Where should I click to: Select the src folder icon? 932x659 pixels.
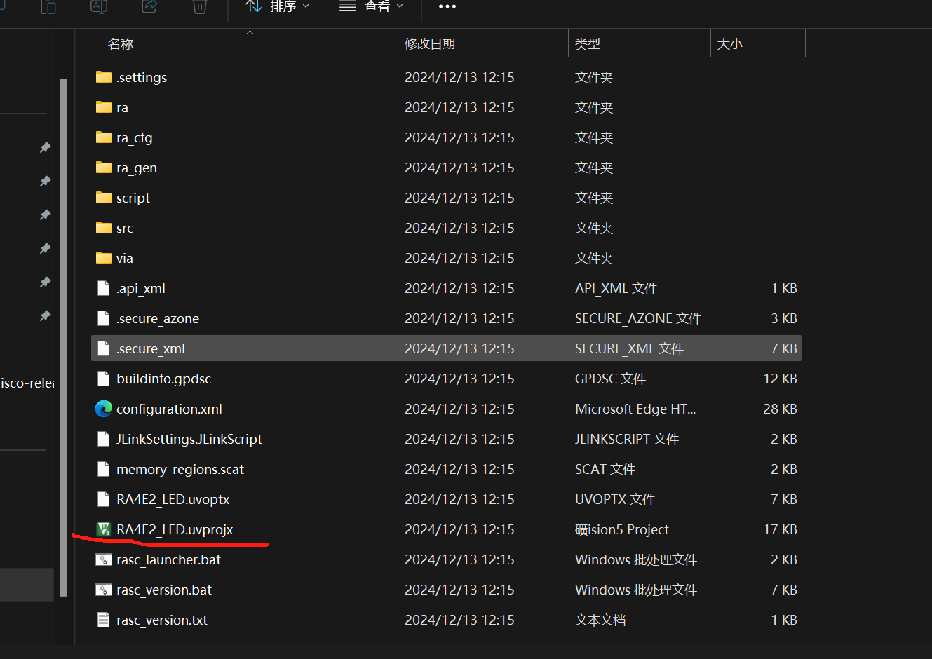pos(104,227)
